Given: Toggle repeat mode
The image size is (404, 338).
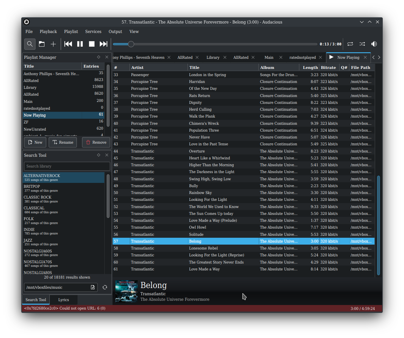Looking at the screenshot, I should tap(350, 44).
